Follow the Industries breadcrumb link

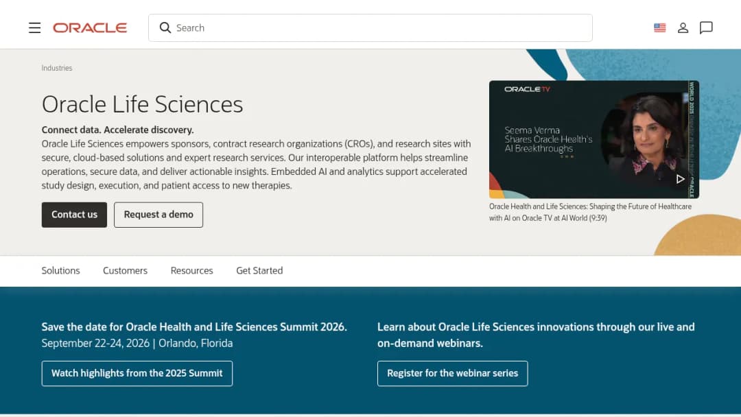coord(57,68)
